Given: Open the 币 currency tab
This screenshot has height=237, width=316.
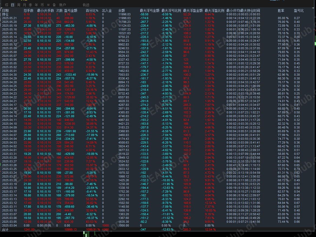Looking at the screenshot, I should tap(42, 5).
